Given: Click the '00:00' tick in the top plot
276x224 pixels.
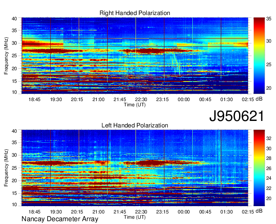Looking at the screenshot, I should click(x=184, y=99).
